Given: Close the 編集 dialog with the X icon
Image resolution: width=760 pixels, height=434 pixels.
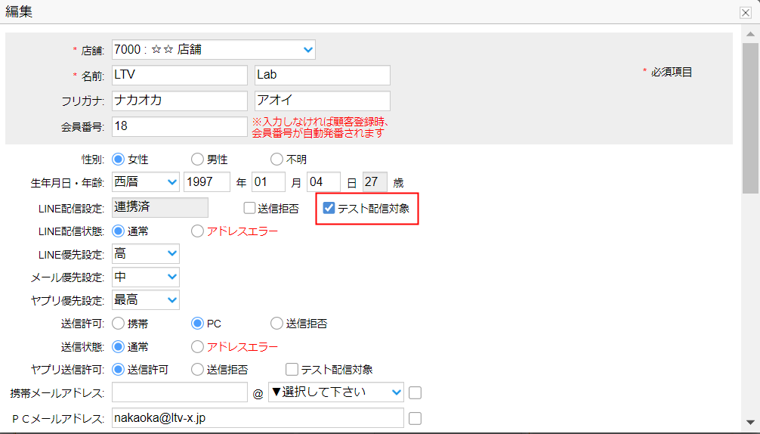Looking at the screenshot, I should coord(745,13).
